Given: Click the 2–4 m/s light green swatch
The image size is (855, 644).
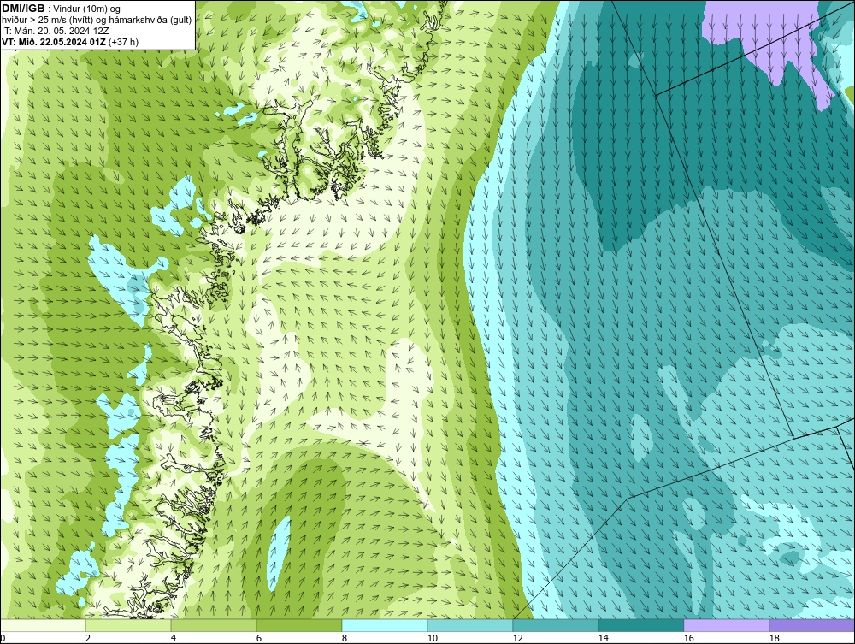Looking at the screenshot, I should pos(128,625).
